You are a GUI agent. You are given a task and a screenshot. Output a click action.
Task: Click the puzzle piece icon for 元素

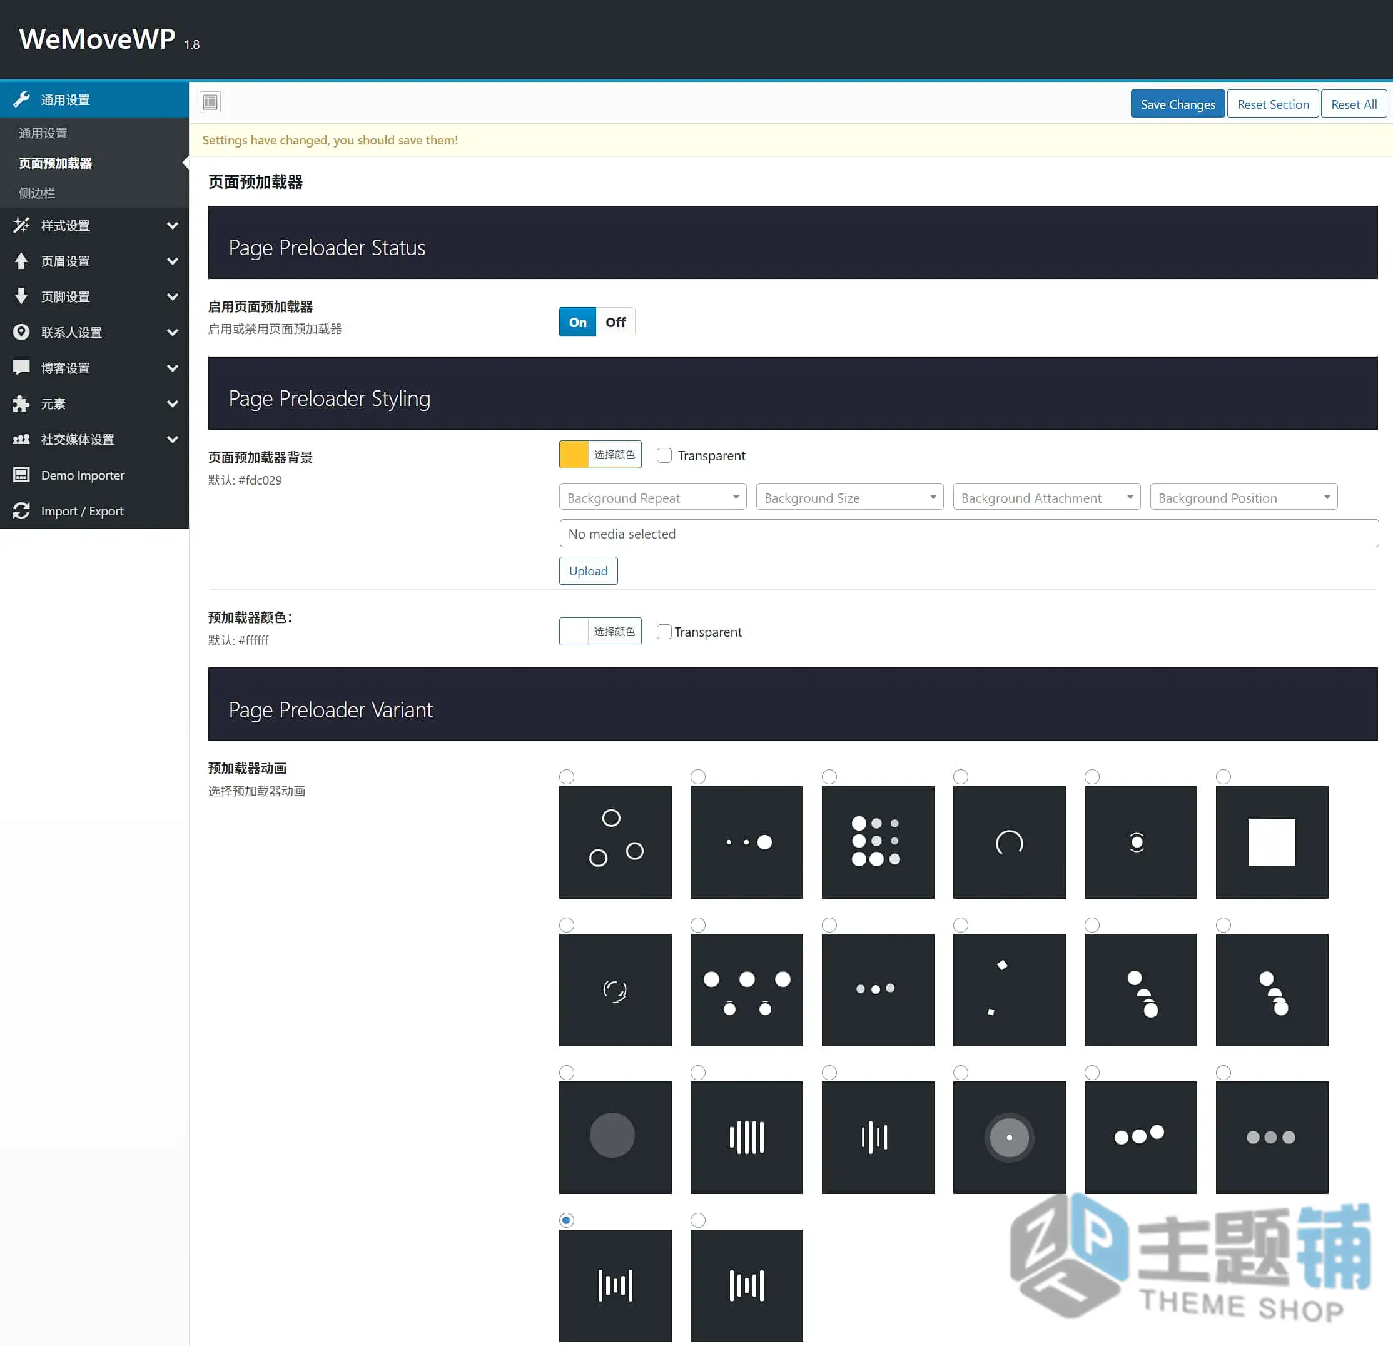[x=21, y=403]
